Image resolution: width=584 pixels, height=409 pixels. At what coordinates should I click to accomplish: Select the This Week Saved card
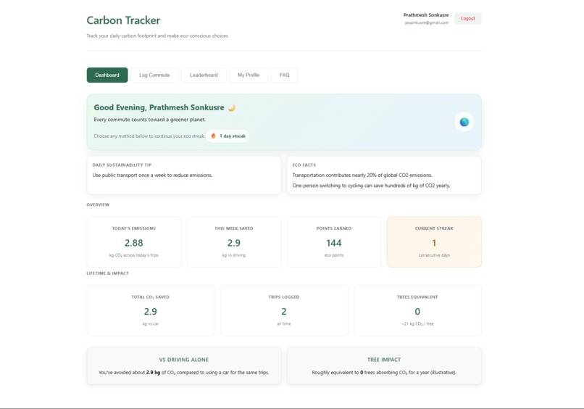point(234,242)
